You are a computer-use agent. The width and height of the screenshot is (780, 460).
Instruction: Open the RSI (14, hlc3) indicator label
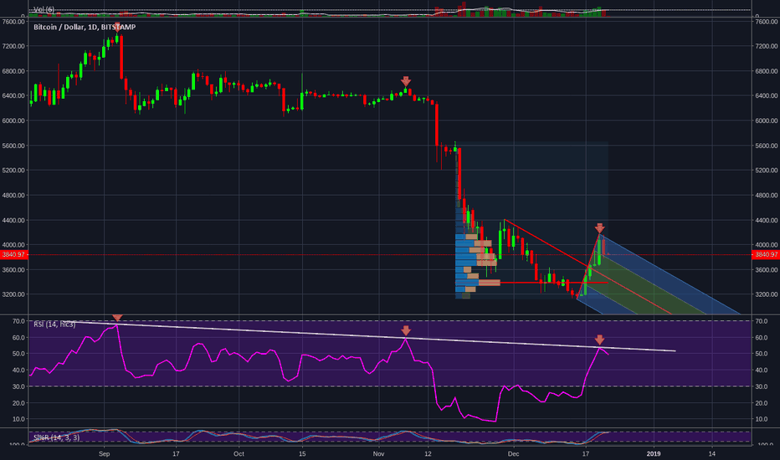(x=54, y=325)
